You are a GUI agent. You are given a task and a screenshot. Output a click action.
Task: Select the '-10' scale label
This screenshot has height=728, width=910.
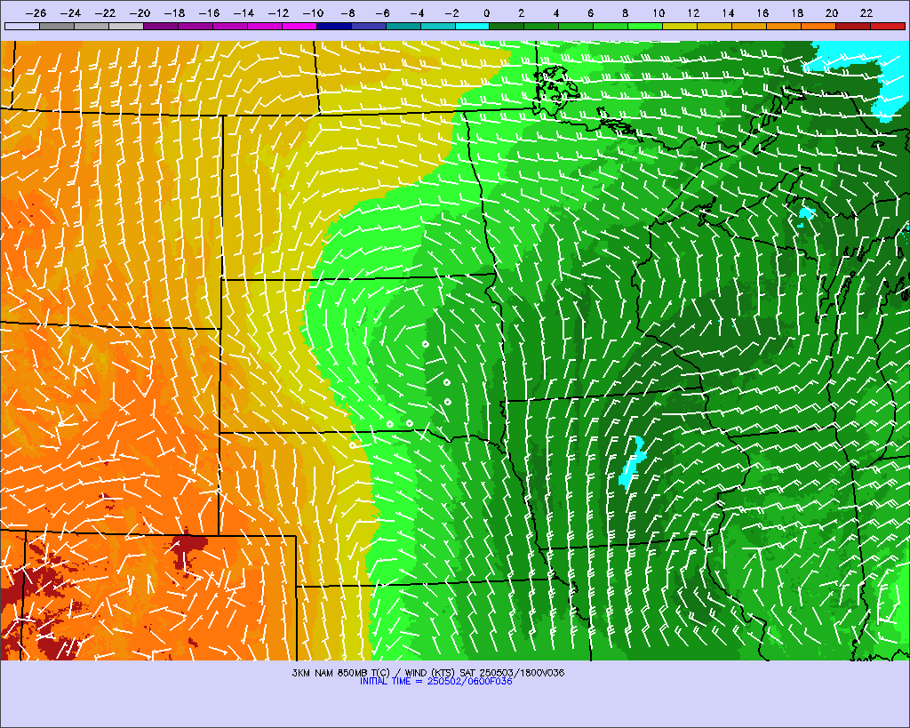[314, 12]
